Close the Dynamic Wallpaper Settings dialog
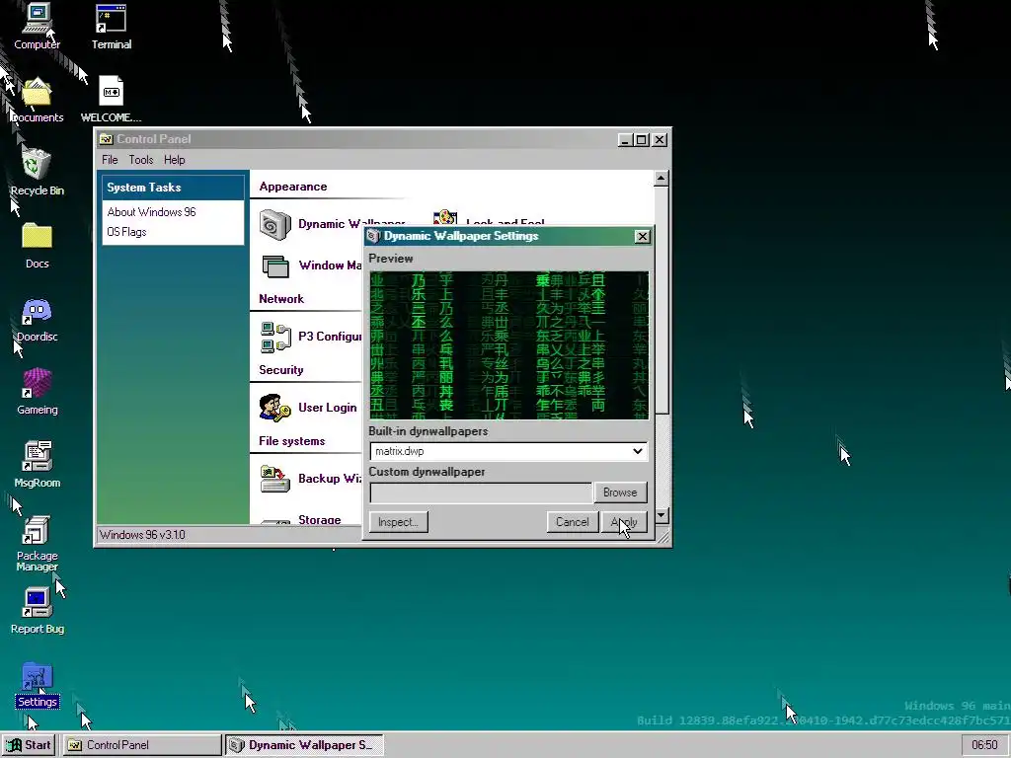This screenshot has height=758, width=1011. (x=642, y=237)
